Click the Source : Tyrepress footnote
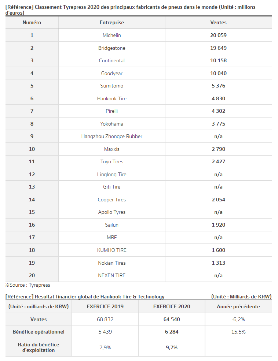This screenshot has width=278, height=361. pos(28,285)
